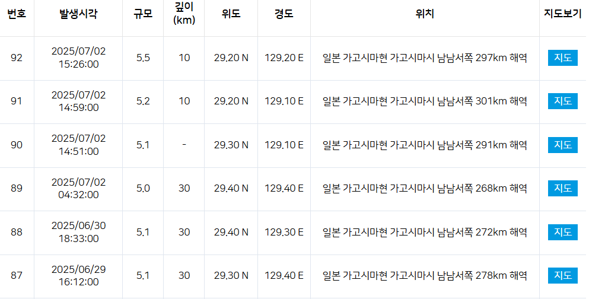Image resolution: width=589 pixels, height=299 pixels.
Task: View map for earthquake number 87
Action: (562, 275)
